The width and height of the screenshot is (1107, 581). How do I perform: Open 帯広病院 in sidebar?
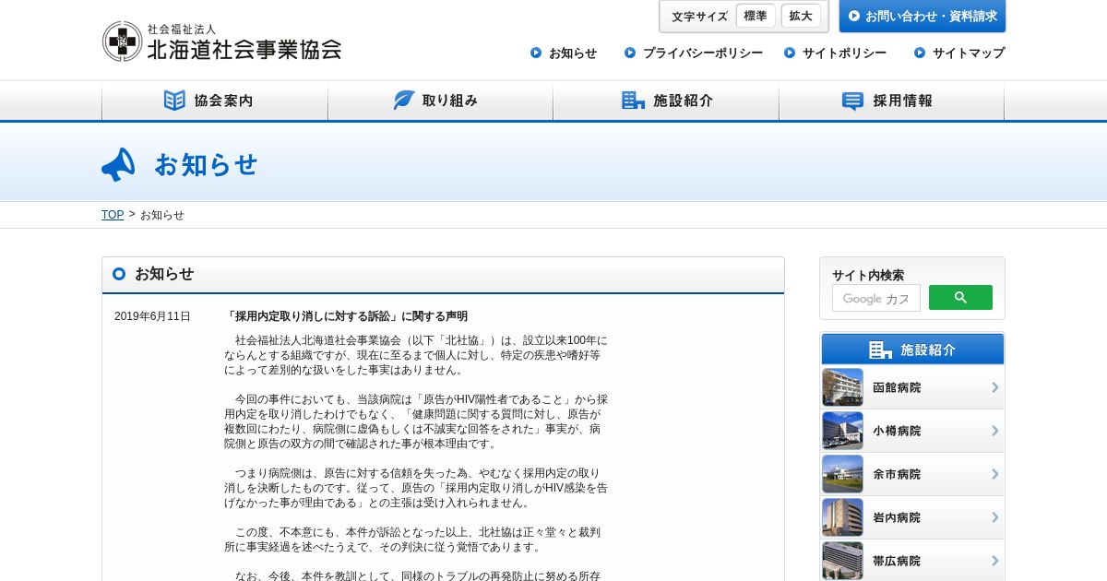click(x=912, y=560)
